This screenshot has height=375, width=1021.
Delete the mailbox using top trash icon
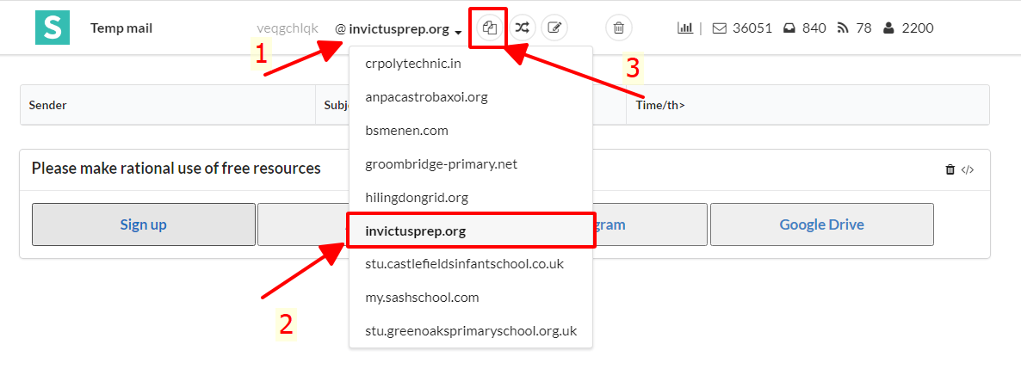click(619, 28)
